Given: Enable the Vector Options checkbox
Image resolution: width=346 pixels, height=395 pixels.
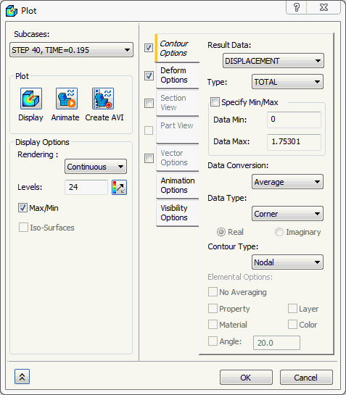Looking at the screenshot, I should click(149, 158).
